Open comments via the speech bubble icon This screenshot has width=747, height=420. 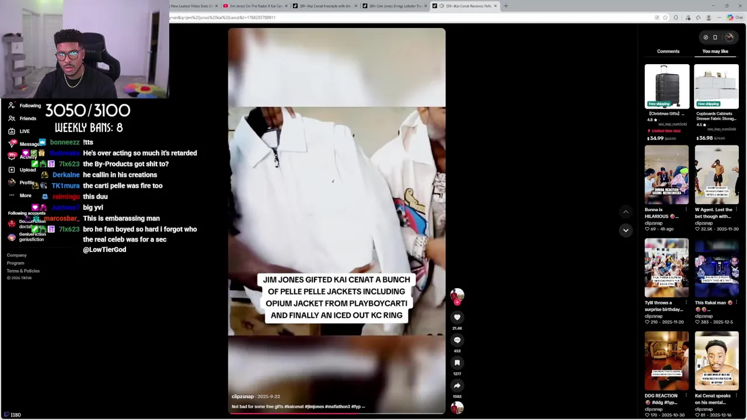point(457,339)
